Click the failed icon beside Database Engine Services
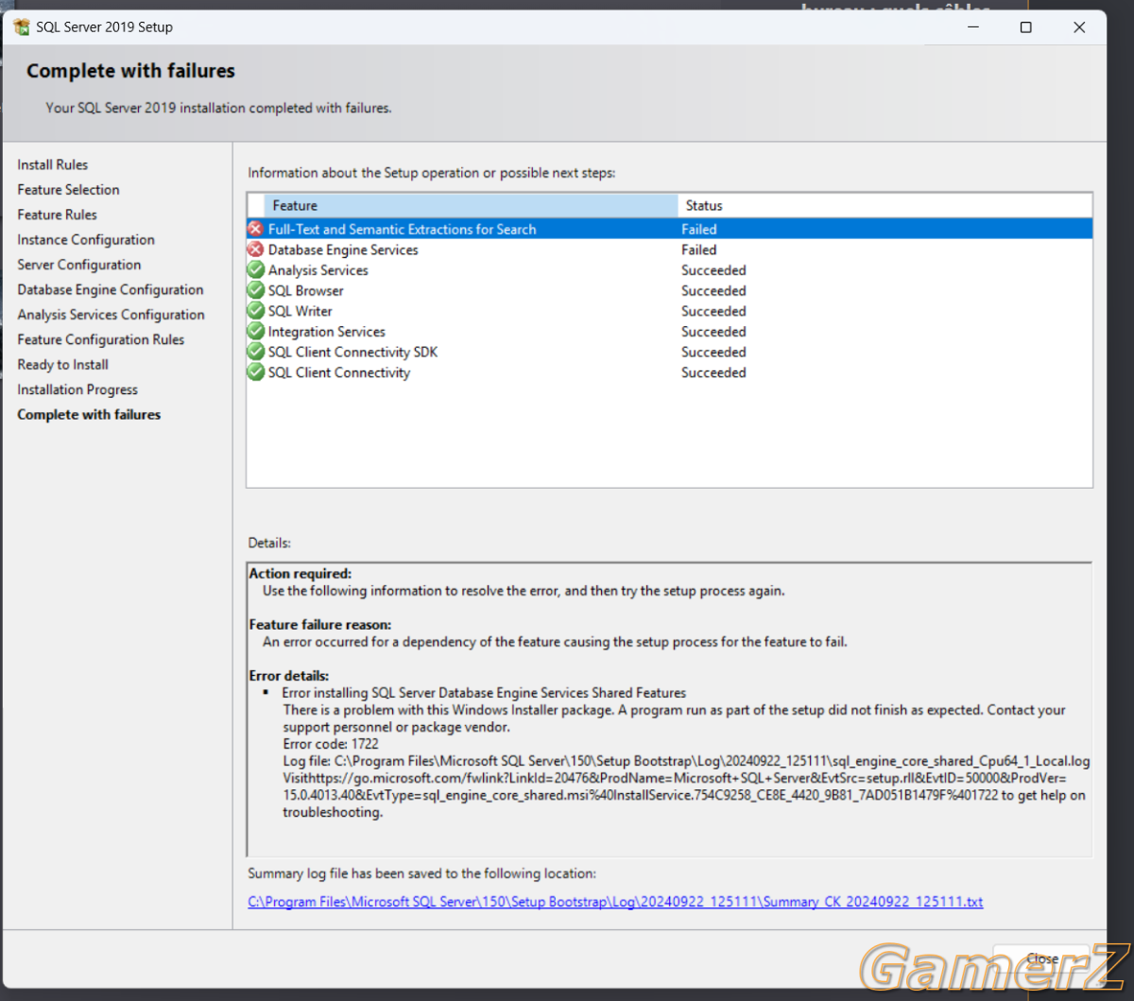This screenshot has height=1001, width=1134. click(x=255, y=250)
